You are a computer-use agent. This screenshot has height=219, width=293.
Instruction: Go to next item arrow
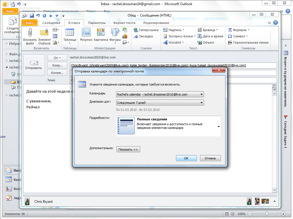point(57,16)
